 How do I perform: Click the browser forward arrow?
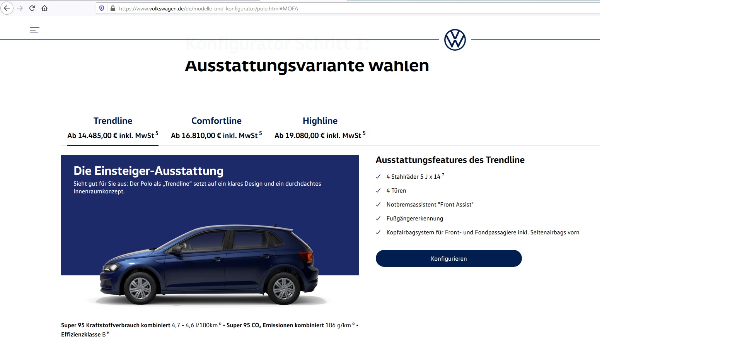pos(20,8)
